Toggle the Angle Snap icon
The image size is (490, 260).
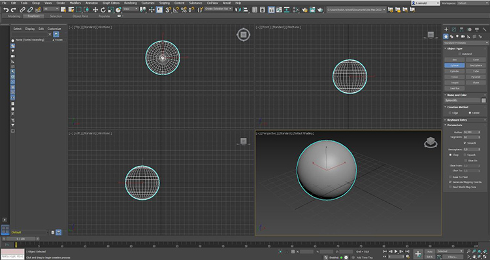(x=176, y=10)
